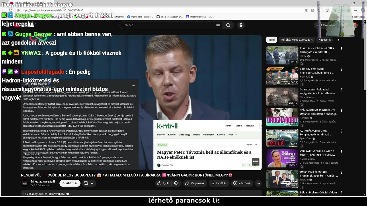The height and width of the screenshot is (206, 367).
Task: Open Riasztás - Nyolcker video thumbnail
Action: click(282, 56)
